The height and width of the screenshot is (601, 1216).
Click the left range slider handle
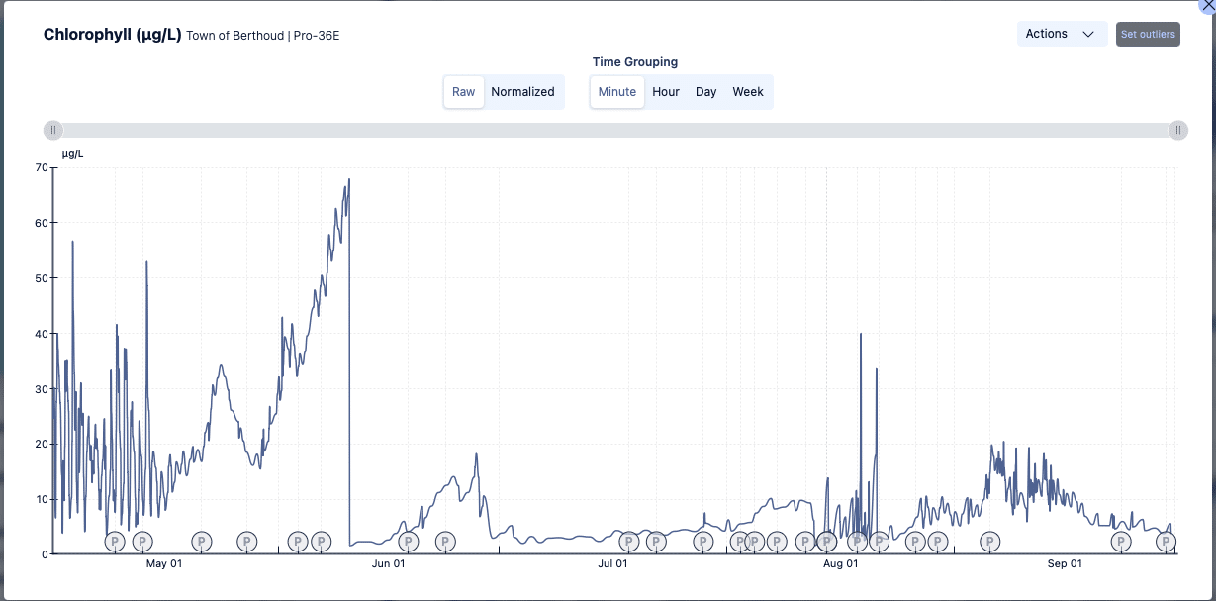(53, 130)
